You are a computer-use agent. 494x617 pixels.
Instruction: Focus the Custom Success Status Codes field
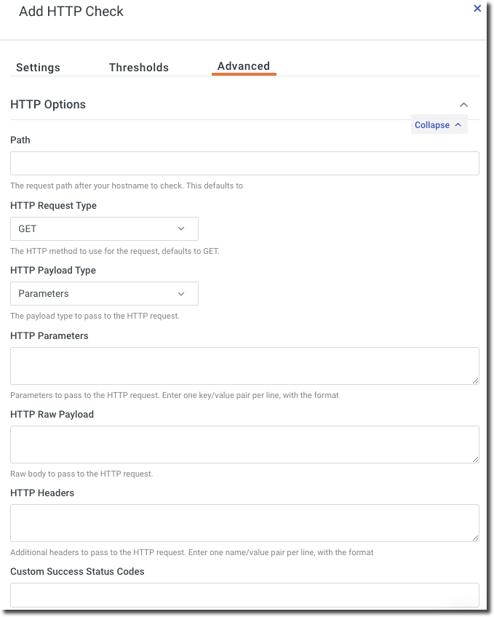pos(244,594)
